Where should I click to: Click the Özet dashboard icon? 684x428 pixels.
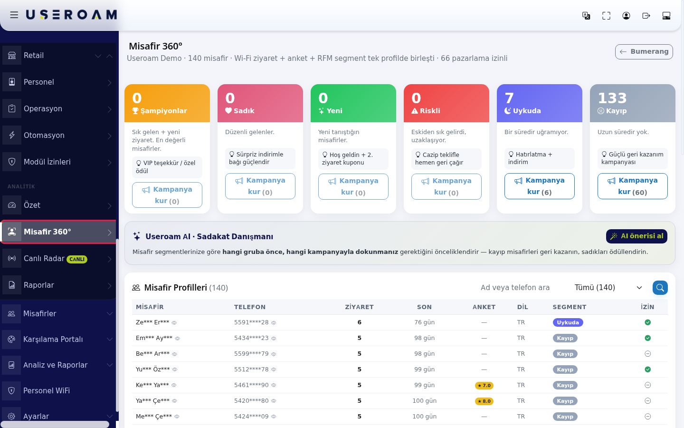click(x=12, y=205)
